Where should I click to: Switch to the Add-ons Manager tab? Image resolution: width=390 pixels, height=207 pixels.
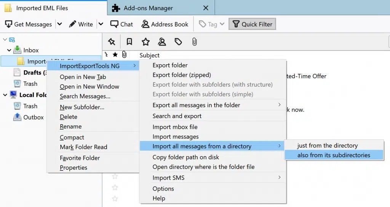point(161,8)
